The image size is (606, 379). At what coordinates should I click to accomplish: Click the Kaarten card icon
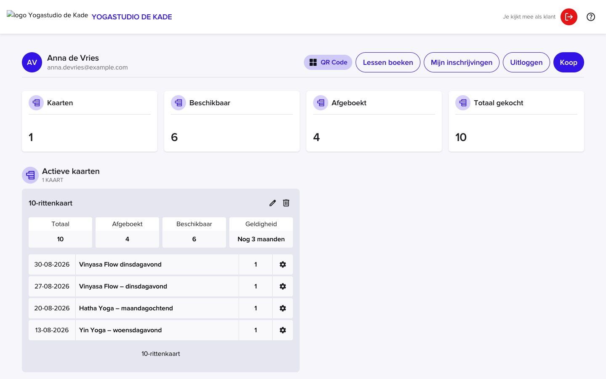point(36,103)
